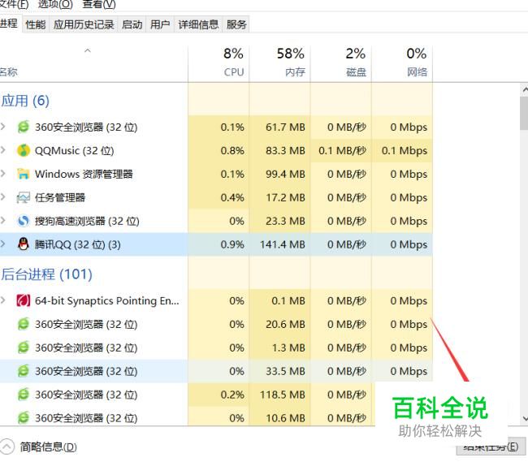The height and width of the screenshot is (466, 528).
Task: Expand the QQMusic process group
Action: pyautogui.click(x=3, y=150)
